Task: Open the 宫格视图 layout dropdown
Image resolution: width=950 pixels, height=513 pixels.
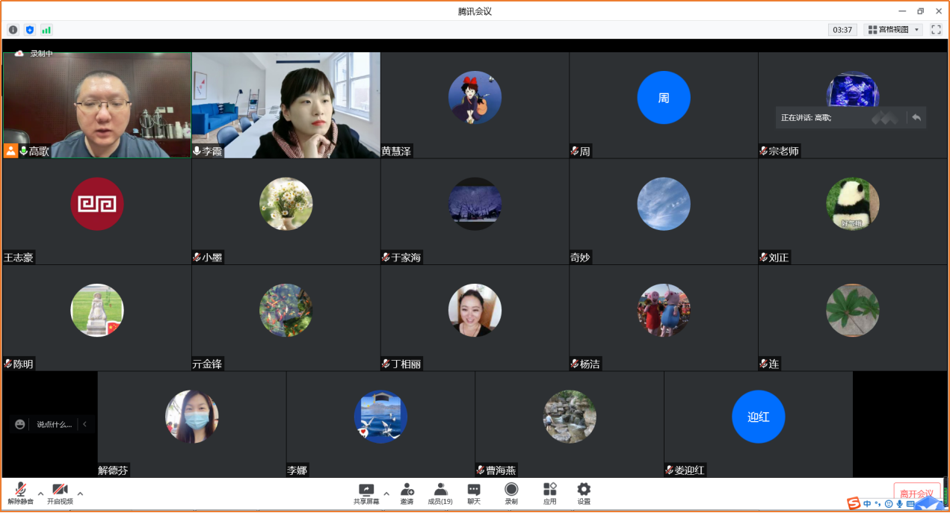Action: click(894, 30)
